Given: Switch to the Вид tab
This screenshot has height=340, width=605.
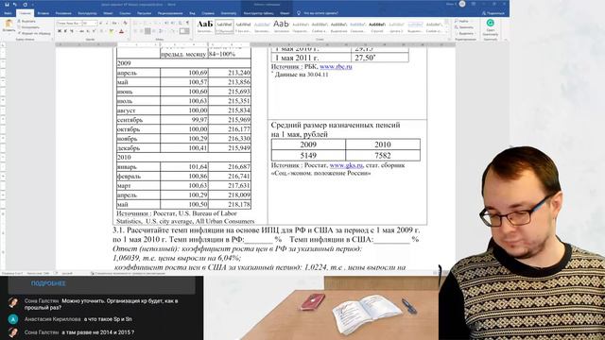Looking at the screenshot, I should (192, 13).
